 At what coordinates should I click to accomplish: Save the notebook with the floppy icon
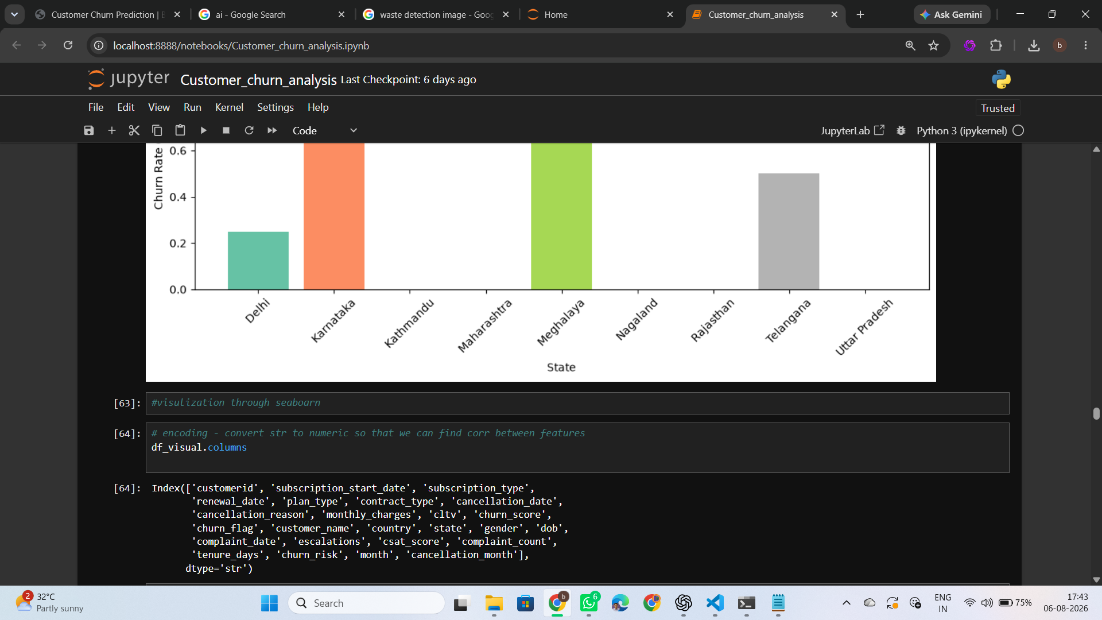click(88, 130)
